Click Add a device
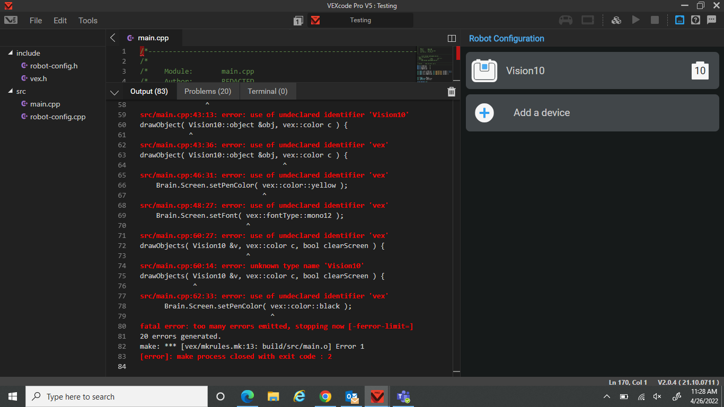 593,113
